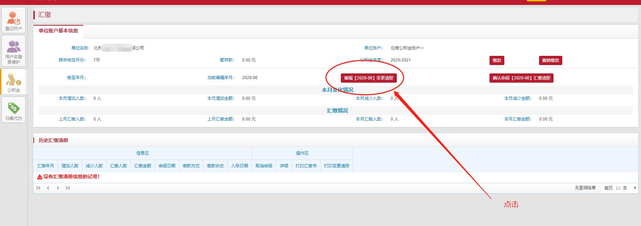
Task: Go to first page of history table
Action: pyautogui.click(x=38, y=188)
